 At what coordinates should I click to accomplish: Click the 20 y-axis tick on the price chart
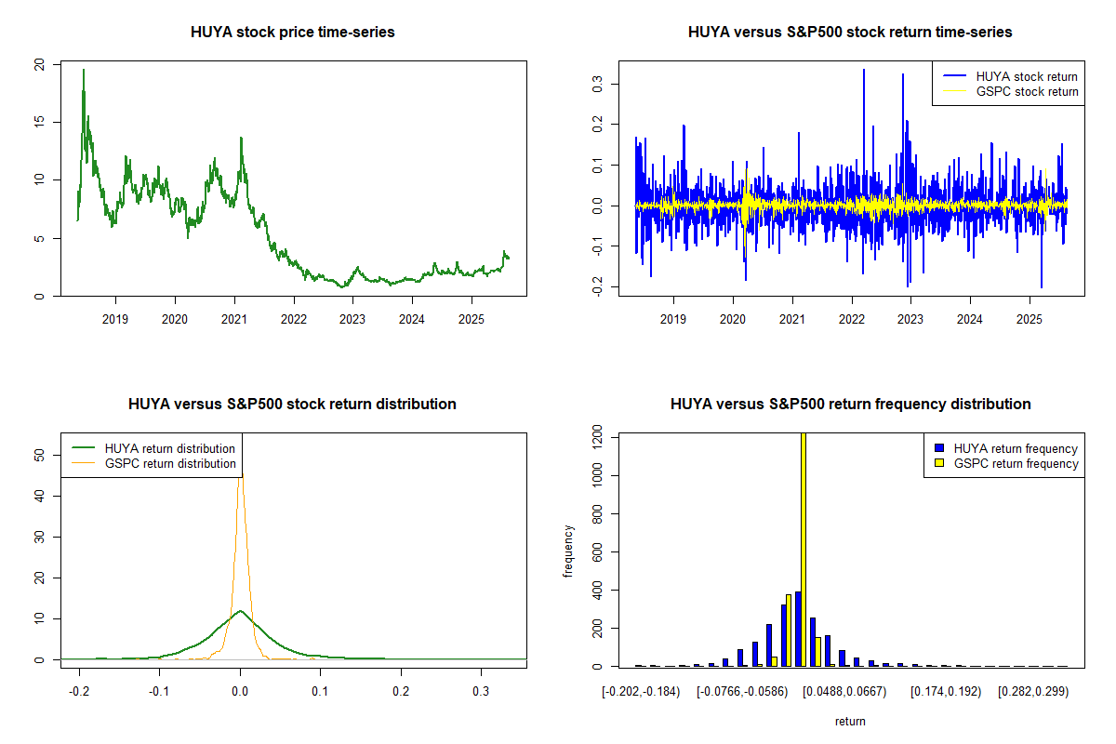pos(38,64)
